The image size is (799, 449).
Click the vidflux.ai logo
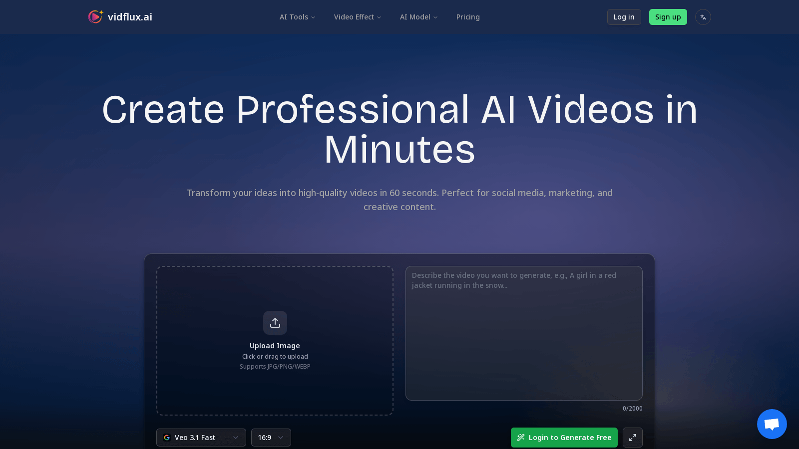click(x=120, y=16)
